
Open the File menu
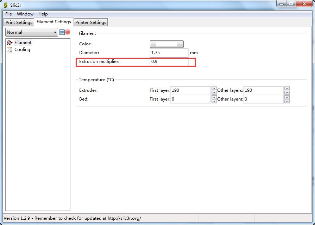click(8, 14)
